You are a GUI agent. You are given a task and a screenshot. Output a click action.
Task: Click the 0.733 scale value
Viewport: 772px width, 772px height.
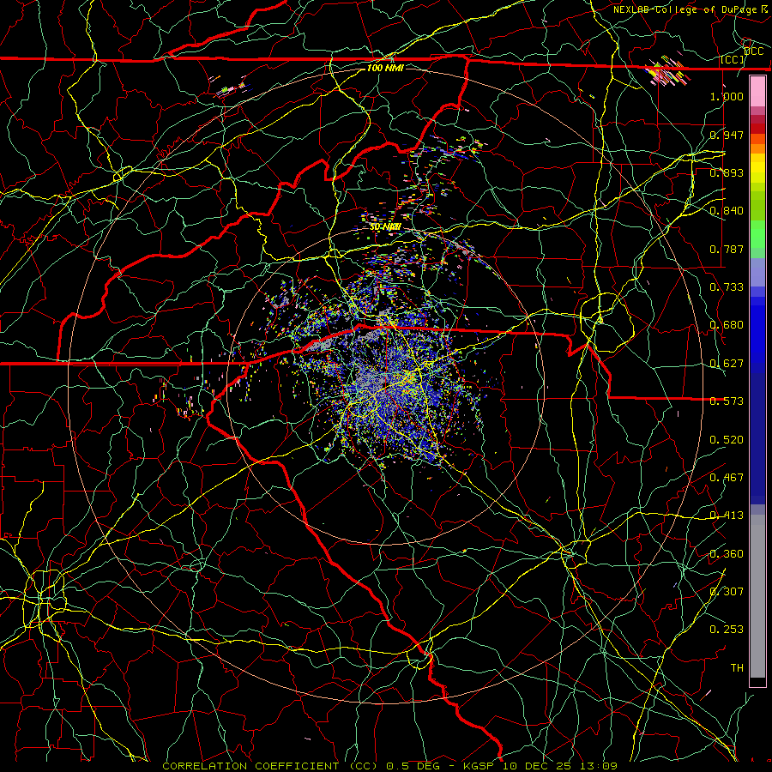coord(727,287)
